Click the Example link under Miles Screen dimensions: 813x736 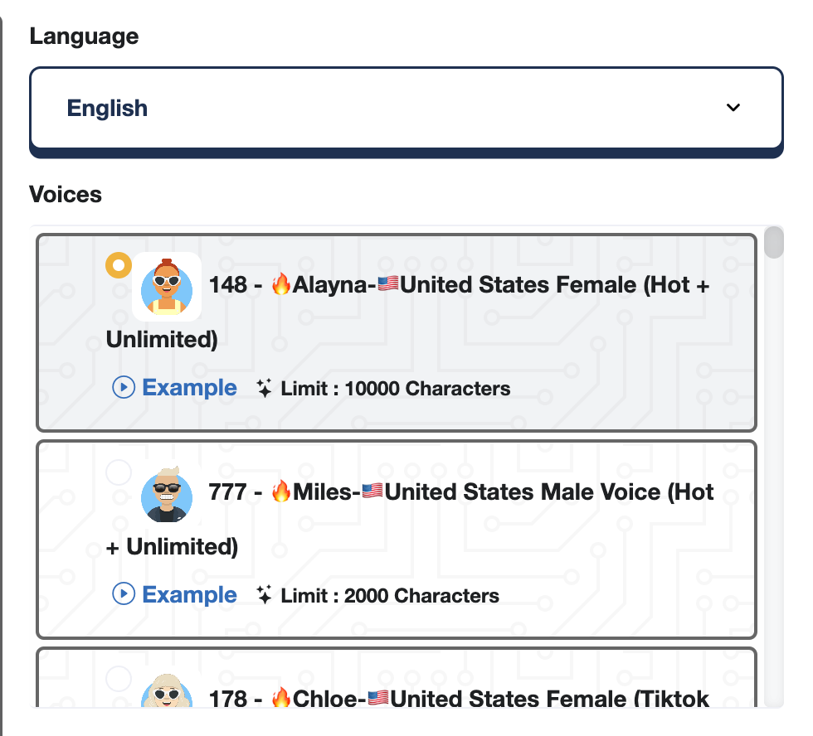(x=189, y=594)
